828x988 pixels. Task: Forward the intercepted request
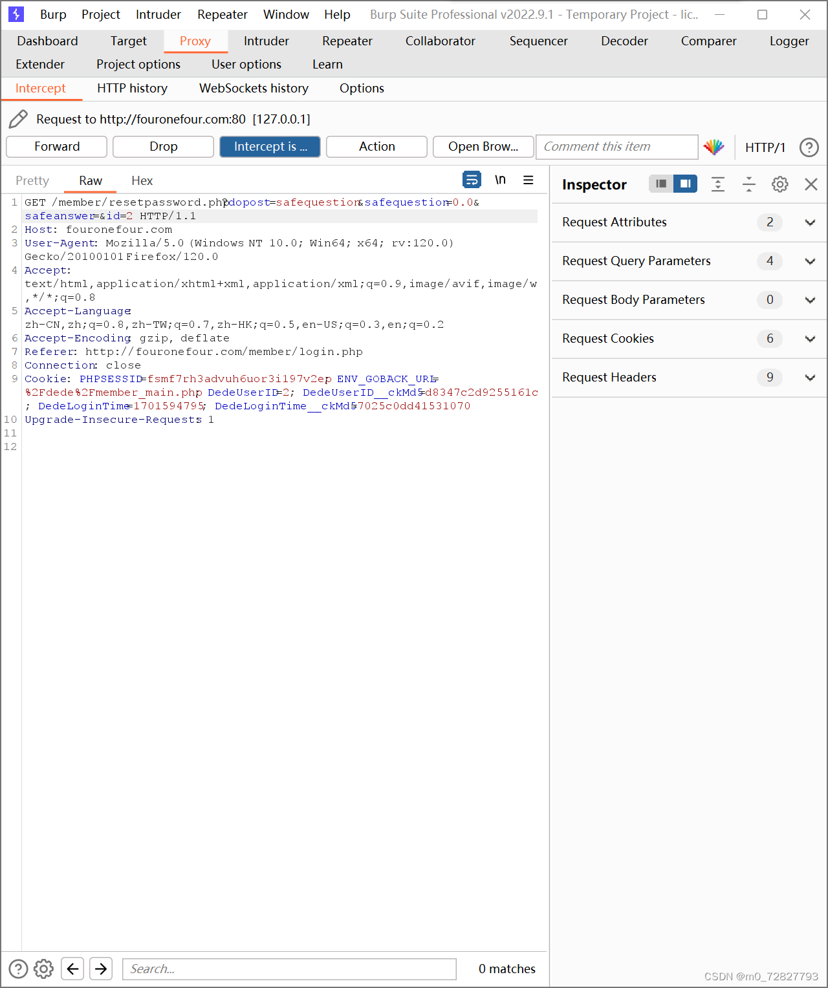click(x=57, y=147)
